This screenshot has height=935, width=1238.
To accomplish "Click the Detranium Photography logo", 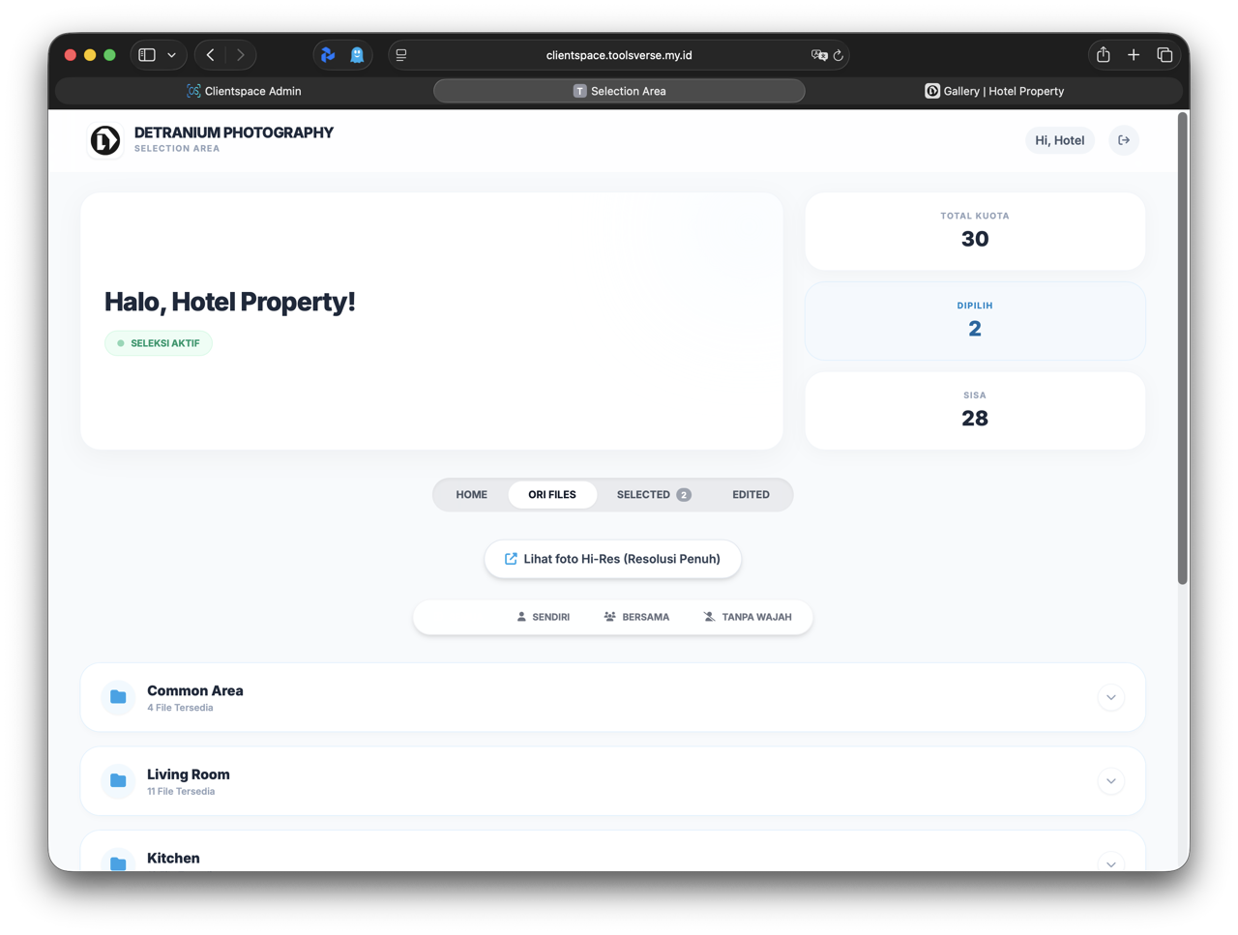I will tap(105, 140).
